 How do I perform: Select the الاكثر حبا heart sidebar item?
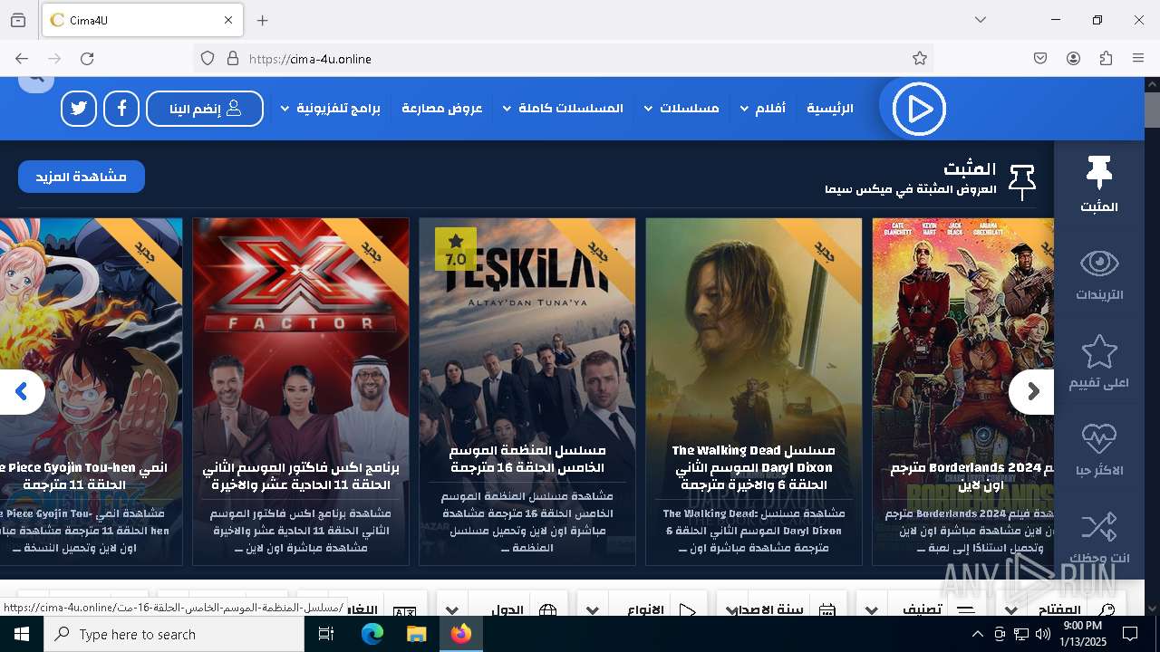pos(1098,449)
